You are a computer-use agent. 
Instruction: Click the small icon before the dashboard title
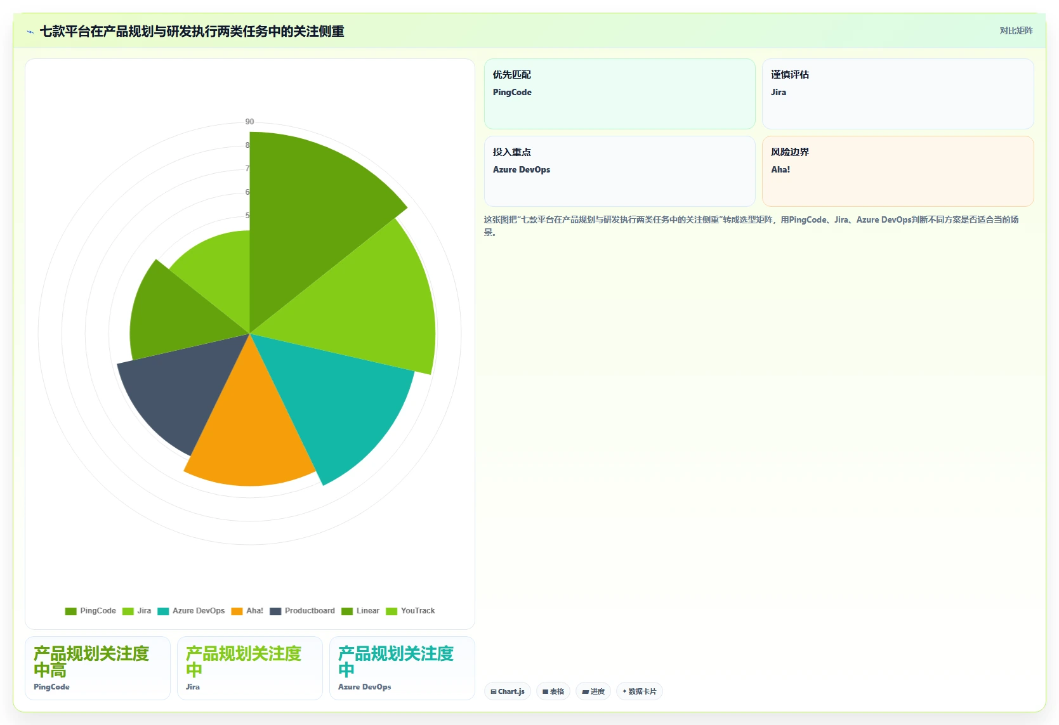tap(30, 32)
